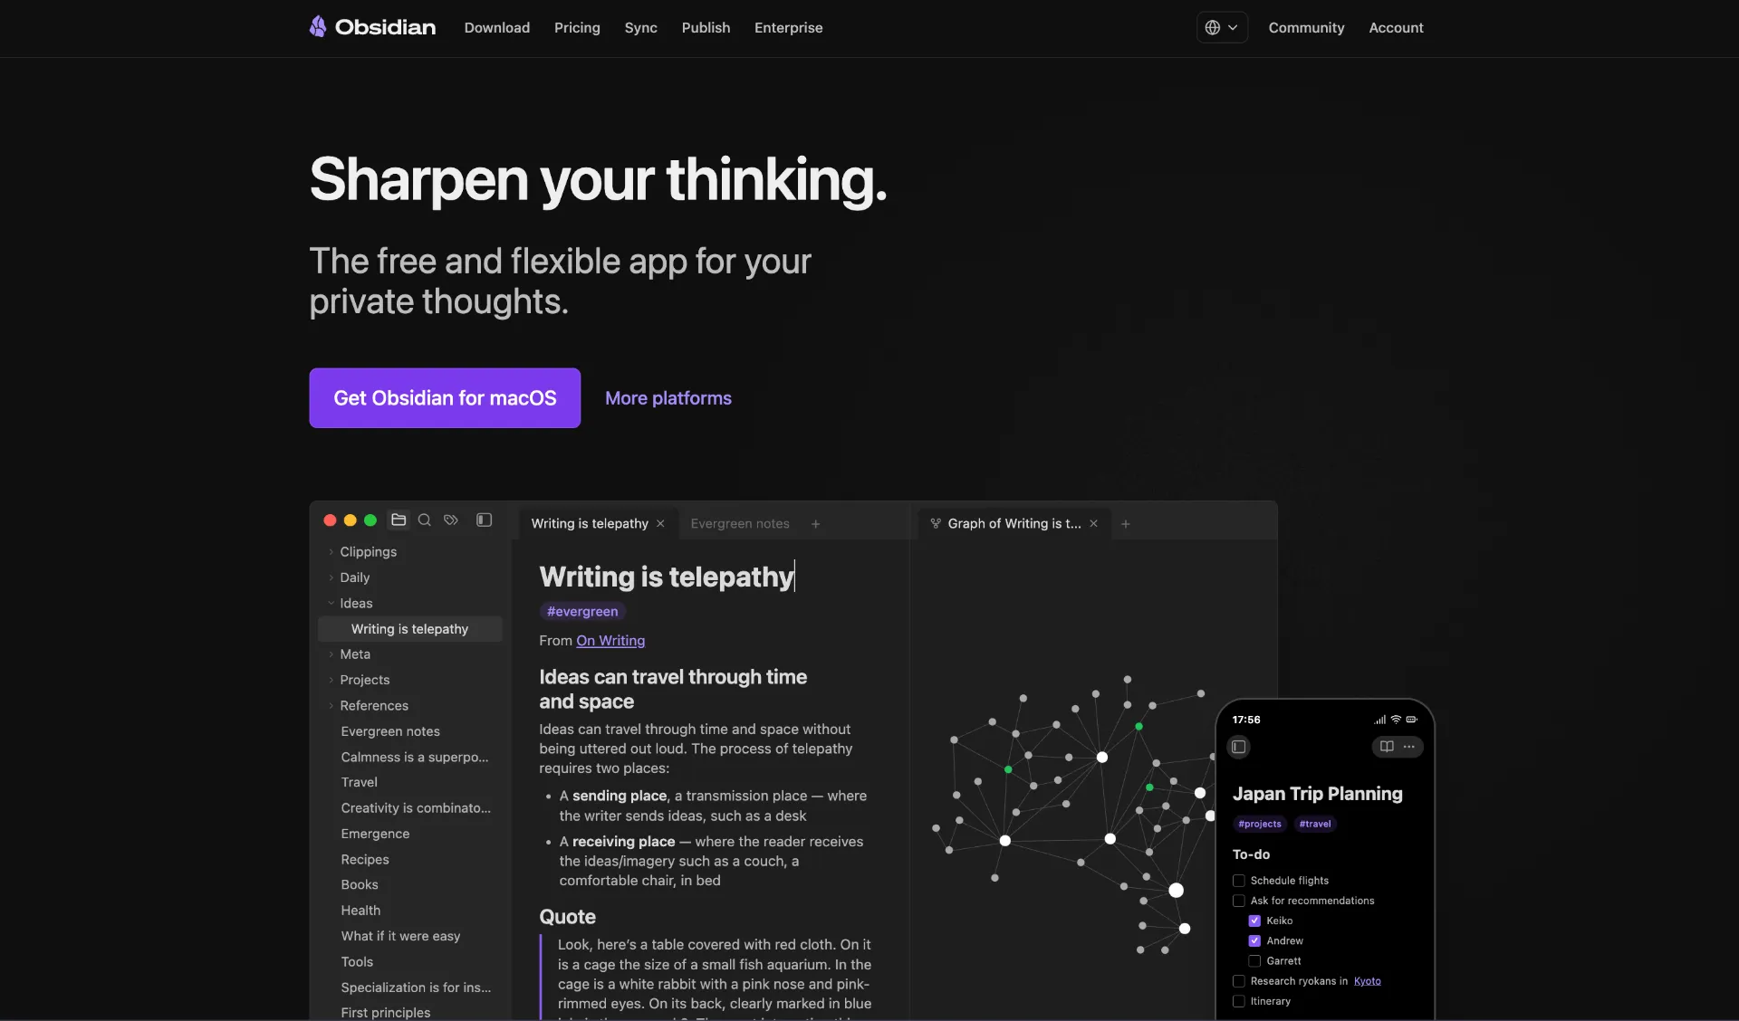Click the graph icon on Graph tab
Image resolution: width=1739 pixels, height=1021 pixels.
[x=936, y=523]
